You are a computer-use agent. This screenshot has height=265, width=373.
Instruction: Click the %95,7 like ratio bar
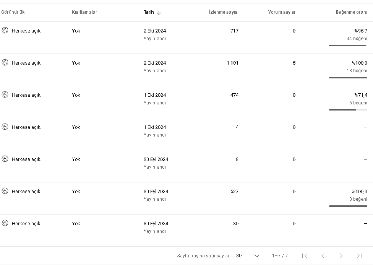point(348,46)
